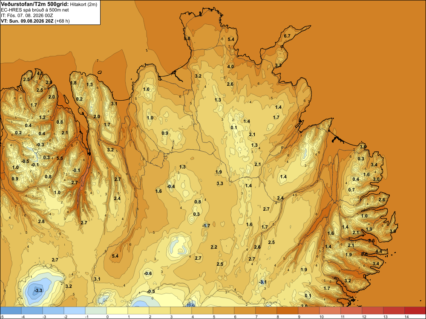Select the 4.4 value on the east coast
This screenshot has height=319, width=426.
[379, 251]
